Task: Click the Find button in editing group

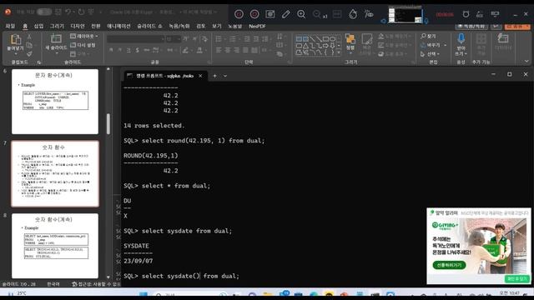Action: click(x=428, y=36)
